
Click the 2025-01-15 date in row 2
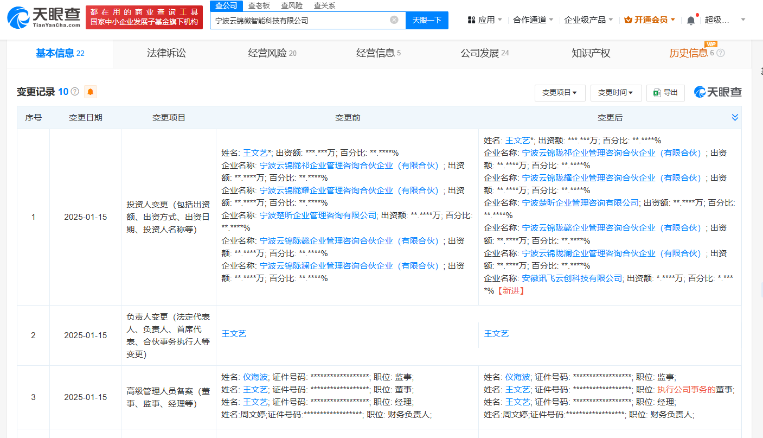coord(85,335)
